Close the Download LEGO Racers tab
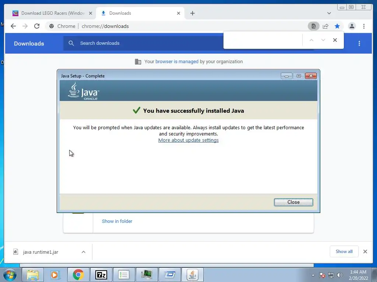Screen dimensions: 377x282 [91, 13]
